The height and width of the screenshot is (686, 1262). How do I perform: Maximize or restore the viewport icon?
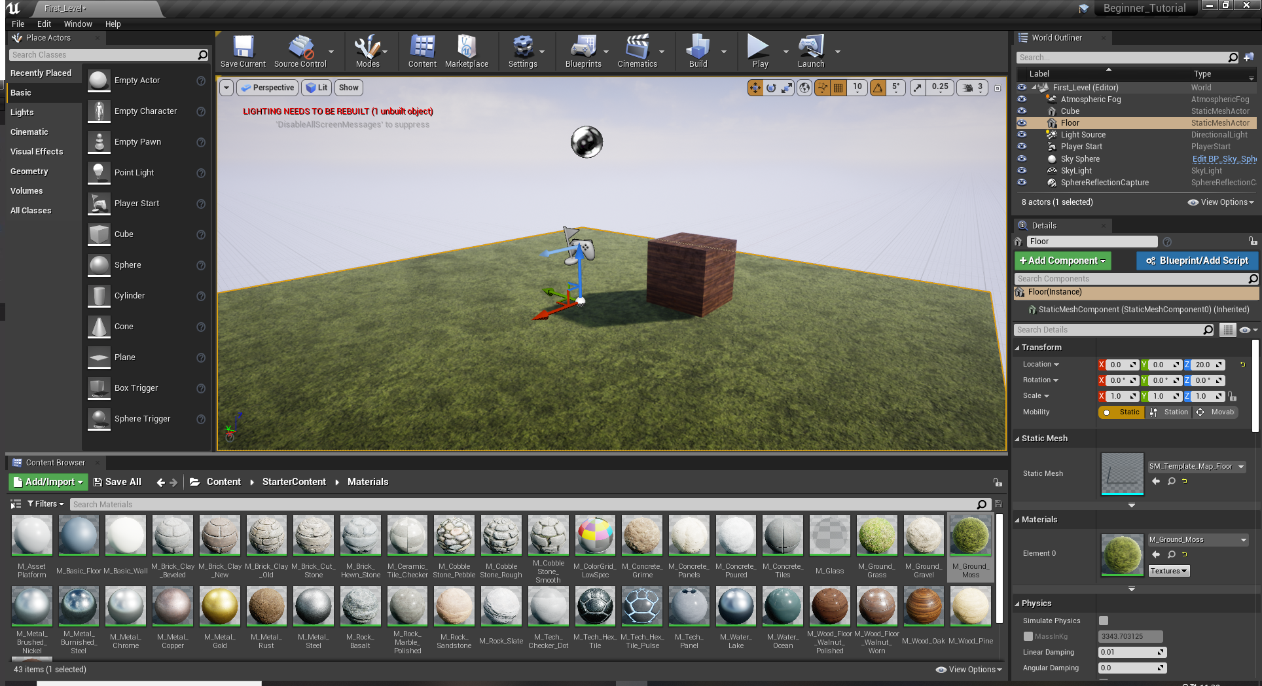point(998,88)
